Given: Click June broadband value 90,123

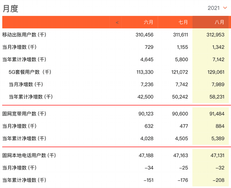Looking at the screenshot, I should [146, 114].
